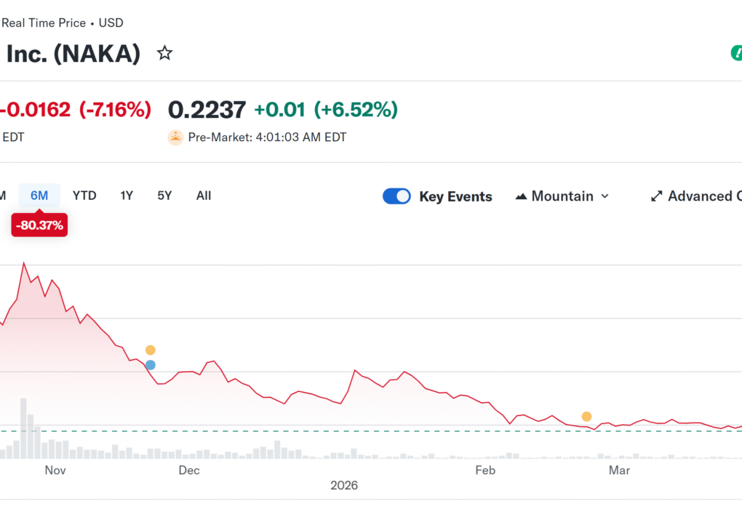Click the mountain chart-style icon
742x509 pixels.
[521, 196]
